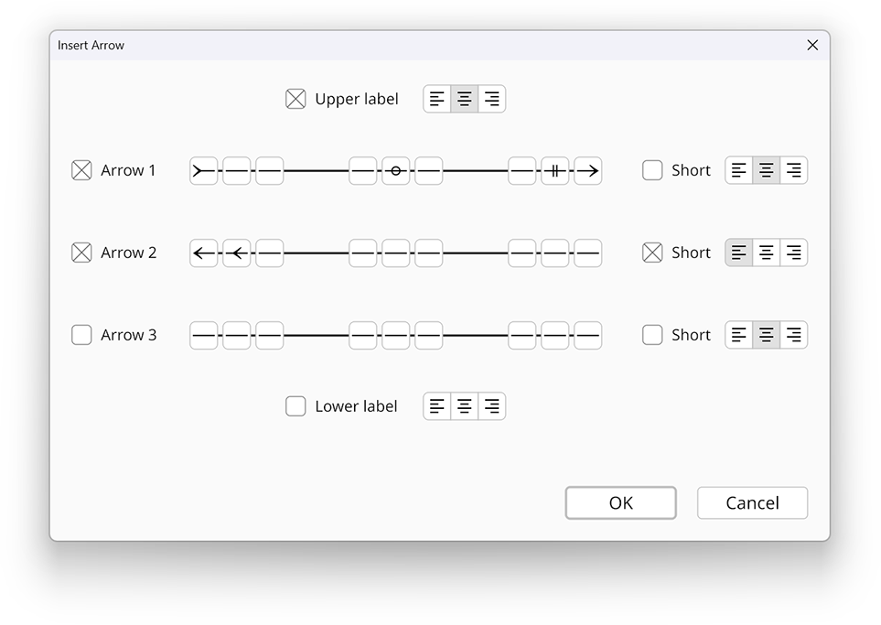The height and width of the screenshot is (625, 881).
Task: Select the harpoon arrowhead icon starting Arrow 1
Action: coord(203,170)
